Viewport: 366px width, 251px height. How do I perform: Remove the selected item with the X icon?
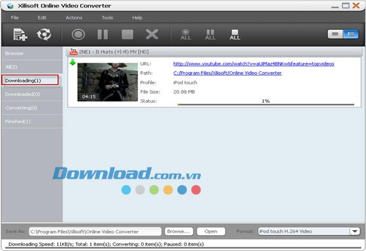pos(152,34)
